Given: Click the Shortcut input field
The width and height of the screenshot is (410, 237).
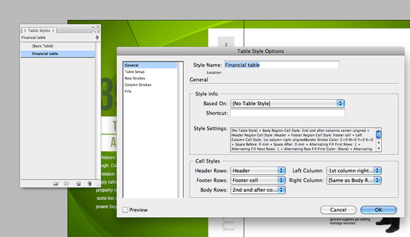Looking at the screenshot, I should (x=288, y=113).
